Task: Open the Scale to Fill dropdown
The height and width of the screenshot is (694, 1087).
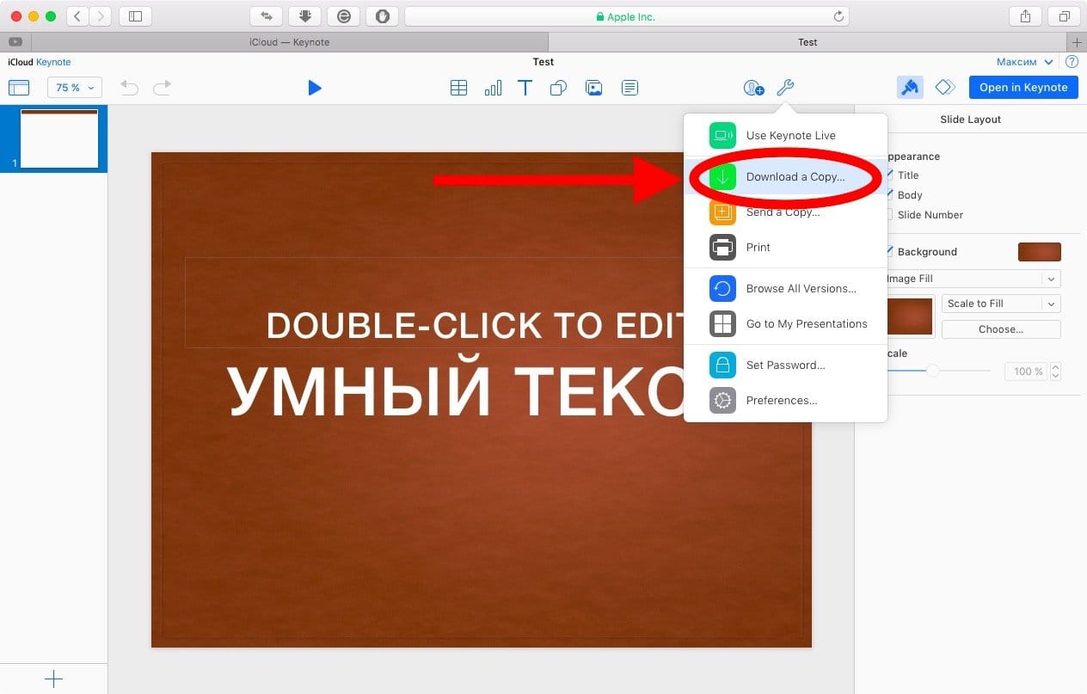Action: (x=1001, y=304)
